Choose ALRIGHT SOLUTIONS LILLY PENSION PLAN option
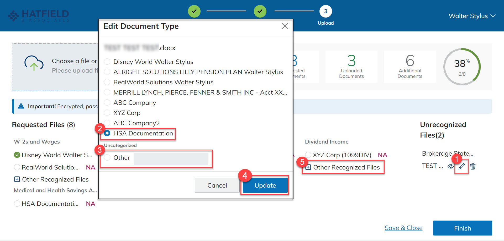504x241 pixels. click(107, 72)
